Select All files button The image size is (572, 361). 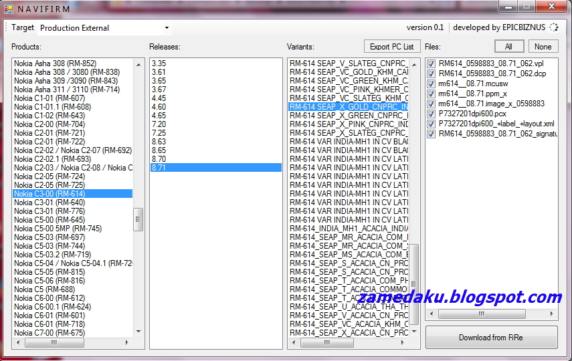click(509, 47)
